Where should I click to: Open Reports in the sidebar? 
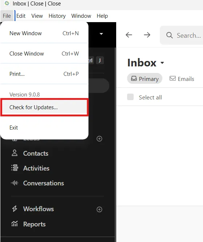click(34, 224)
